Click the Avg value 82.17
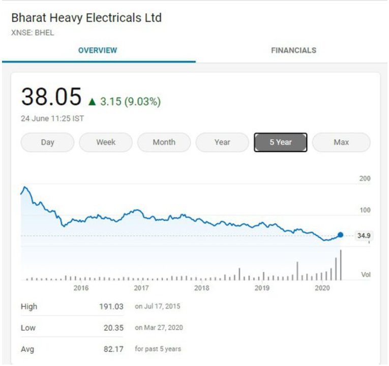Viewport: 389px width, 366px height. 113,349
